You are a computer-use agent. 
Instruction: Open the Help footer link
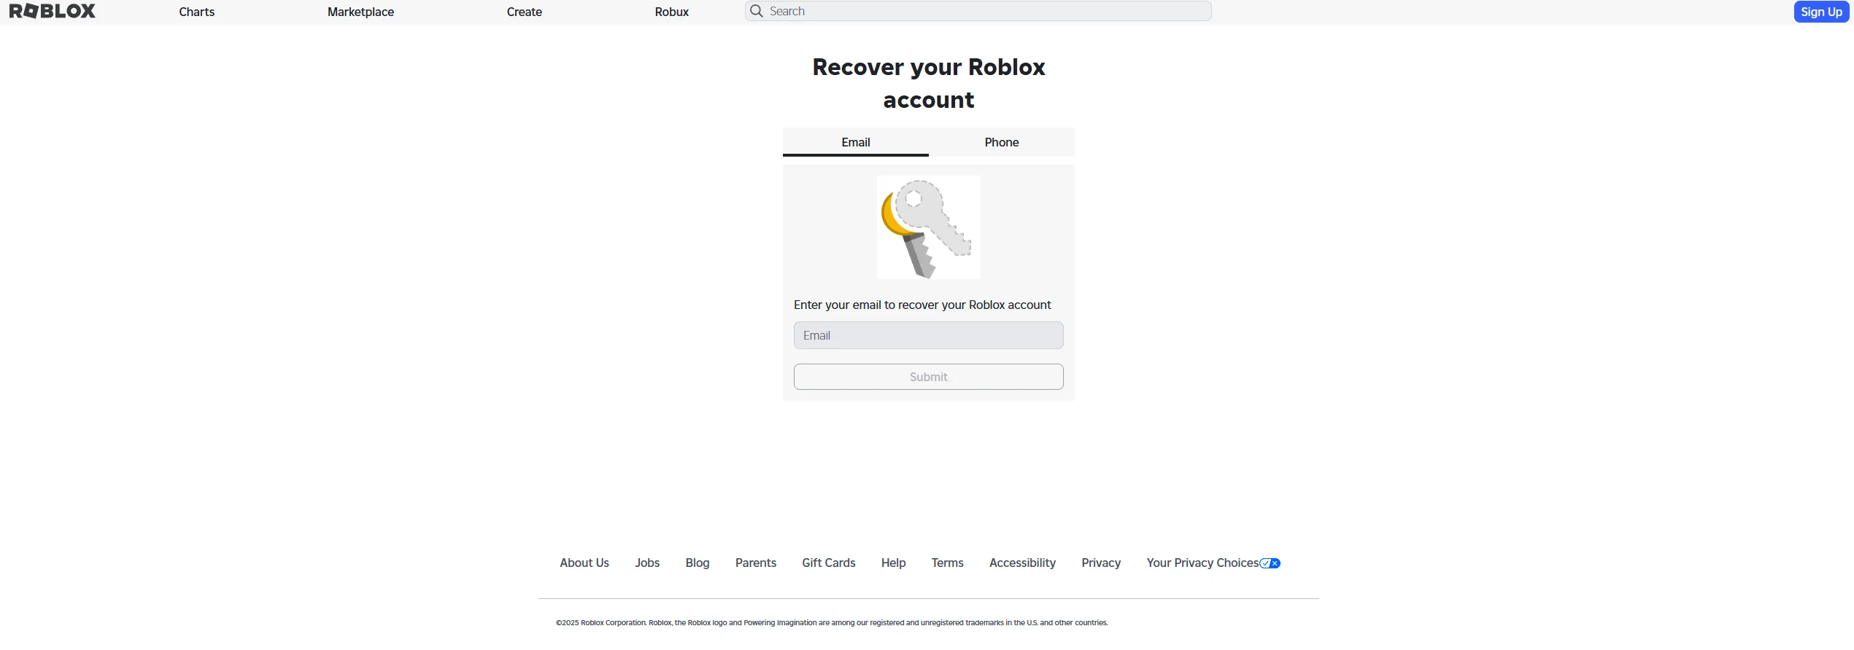893,563
